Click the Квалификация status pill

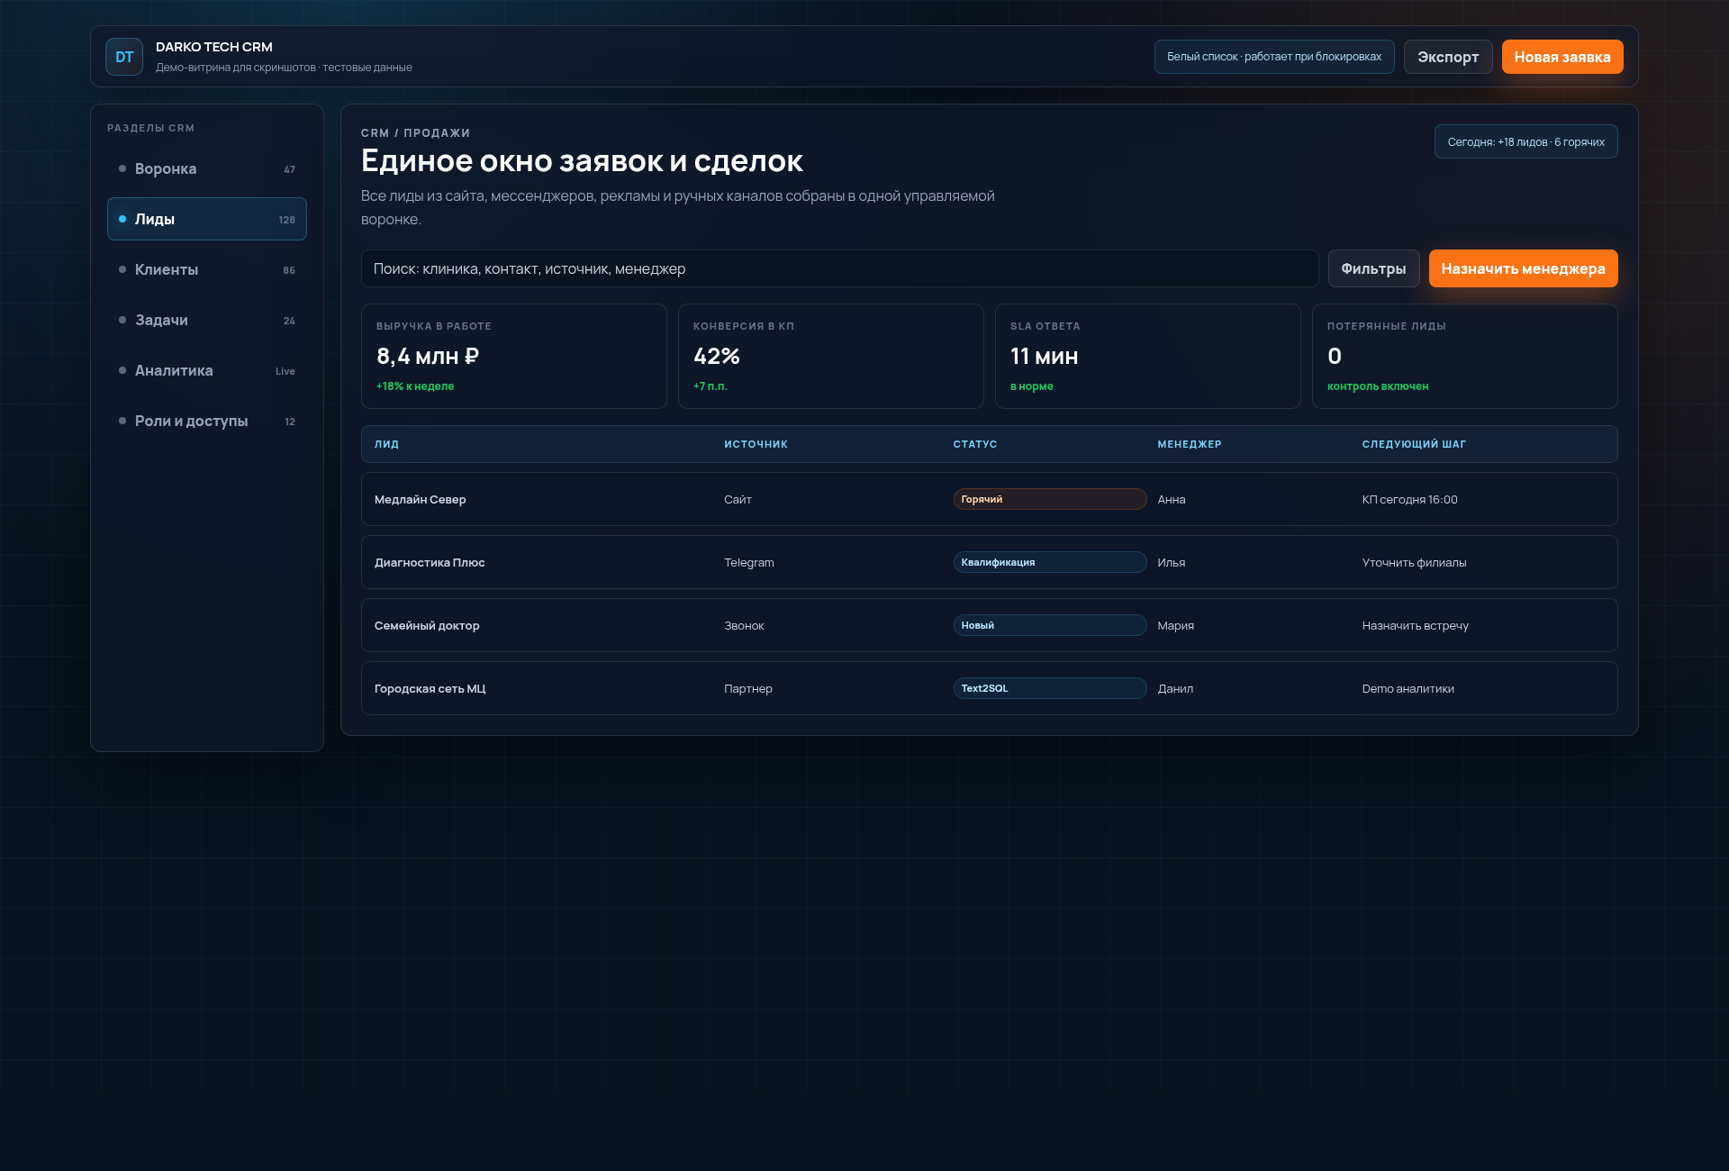(1050, 562)
